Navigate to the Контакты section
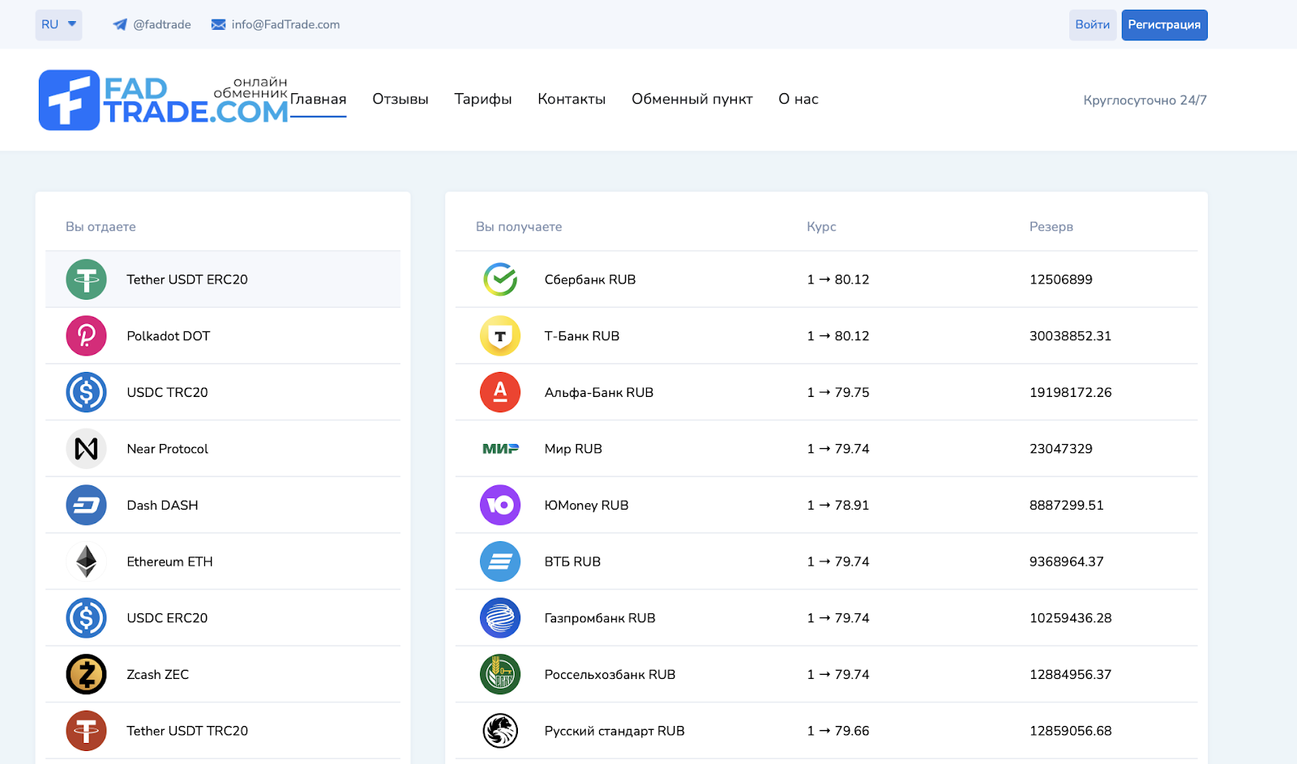 click(571, 99)
